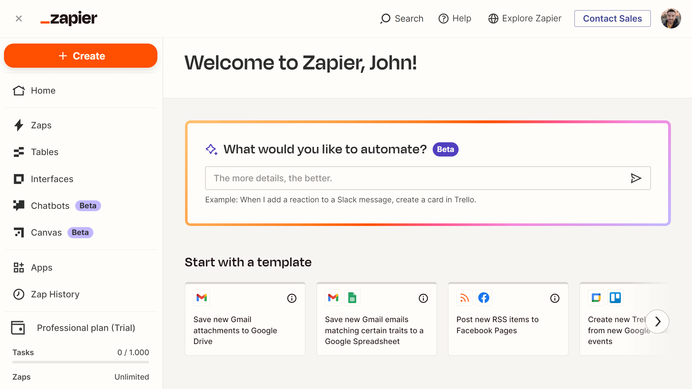
Task: Show info for the Gmail to Spreadsheet template
Action: point(423,298)
